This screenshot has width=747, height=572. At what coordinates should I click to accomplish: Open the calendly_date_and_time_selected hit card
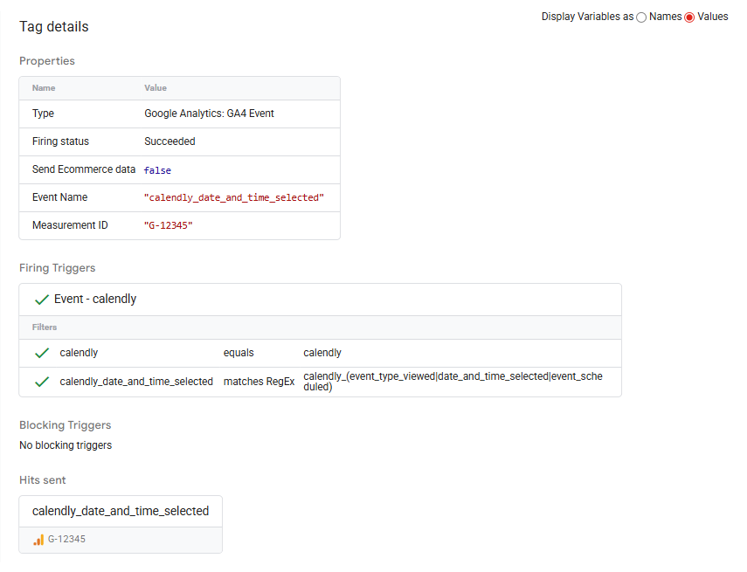121,511
